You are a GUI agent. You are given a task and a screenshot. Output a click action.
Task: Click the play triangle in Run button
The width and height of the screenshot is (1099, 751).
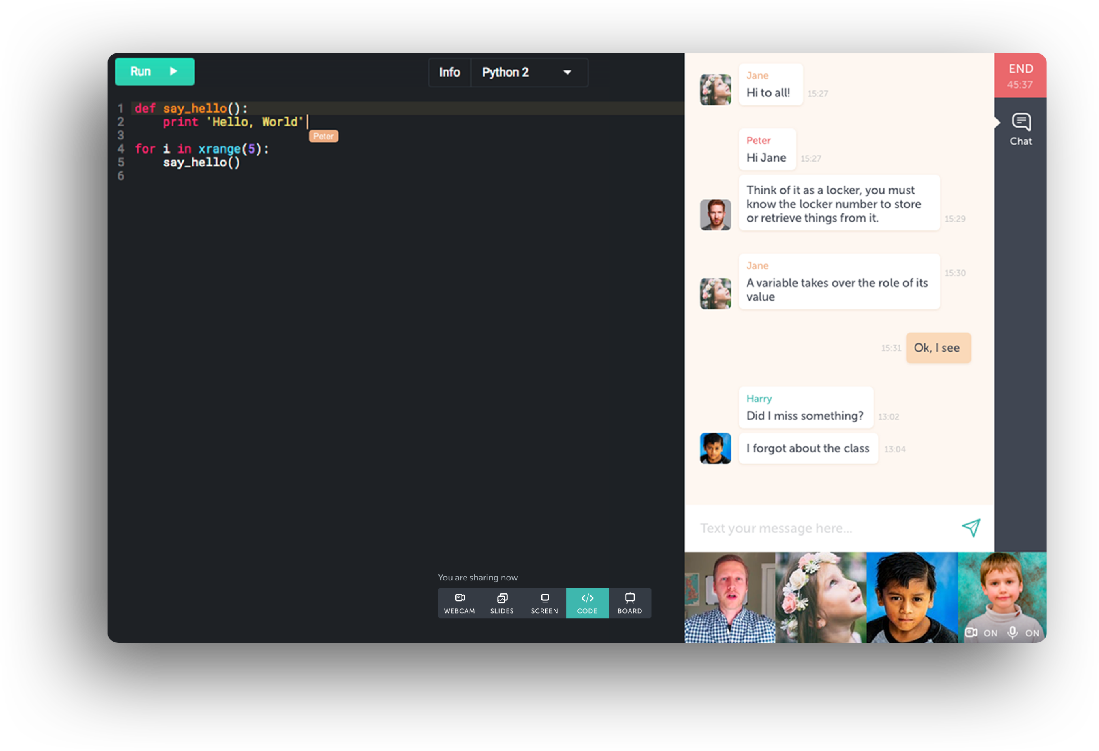(173, 71)
